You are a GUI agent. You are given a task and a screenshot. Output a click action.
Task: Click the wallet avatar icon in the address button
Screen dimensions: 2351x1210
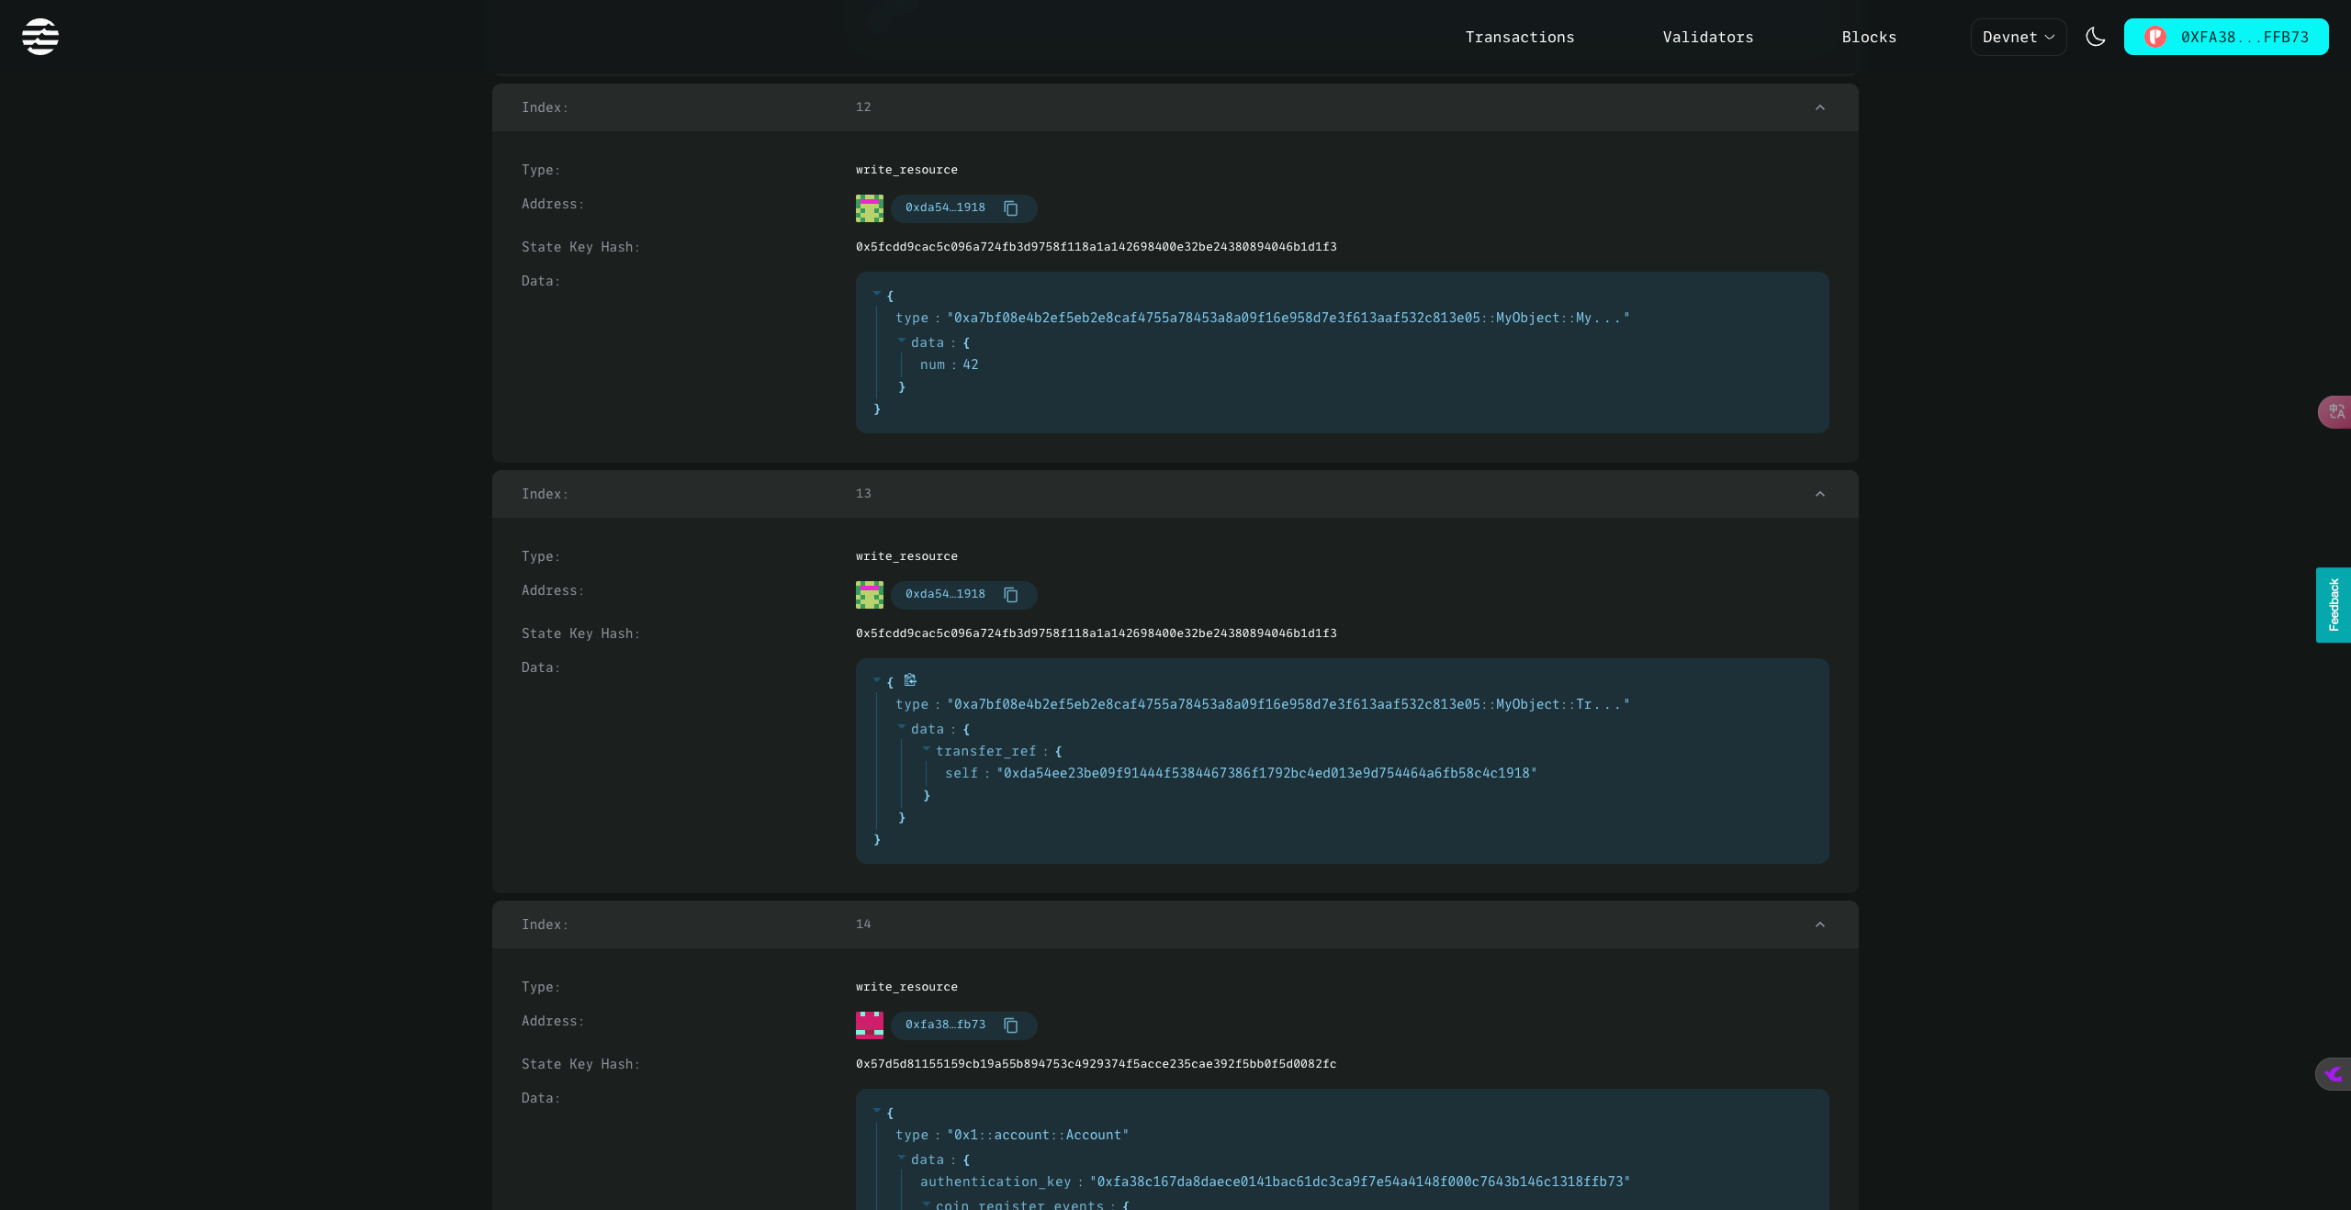click(x=2155, y=37)
